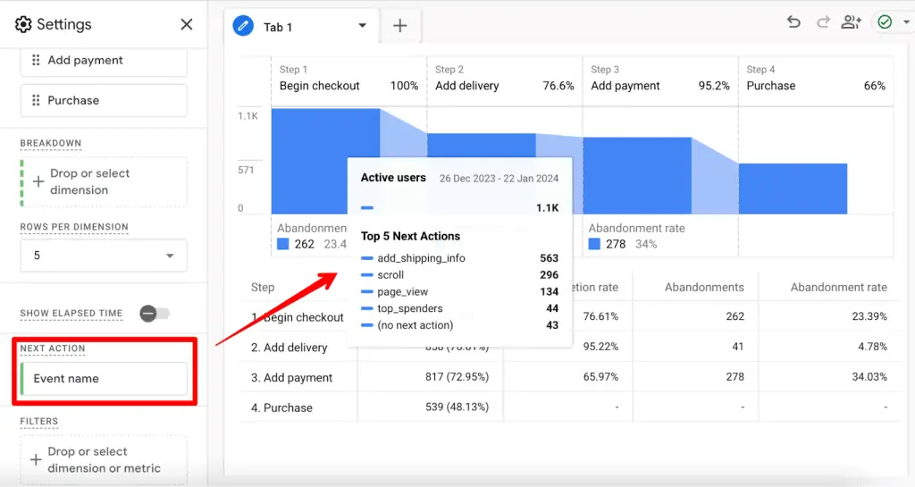915x487 pixels.
Task: Click page_view entry in next actions list
Action: pos(403,291)
